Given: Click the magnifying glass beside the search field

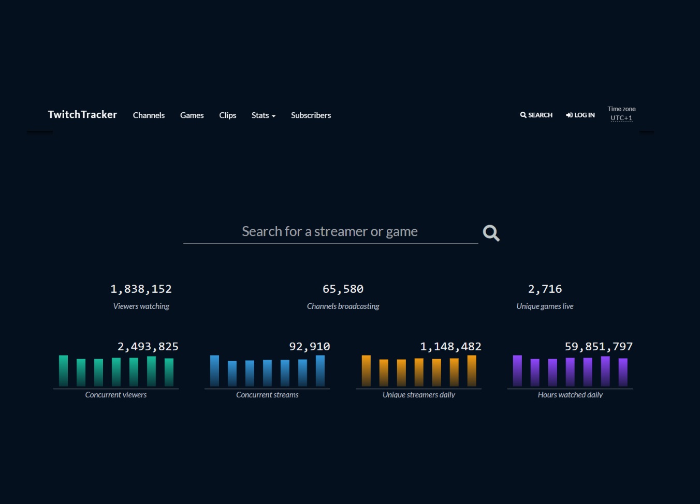Looking at the screenshot, I should pos(491,233).
